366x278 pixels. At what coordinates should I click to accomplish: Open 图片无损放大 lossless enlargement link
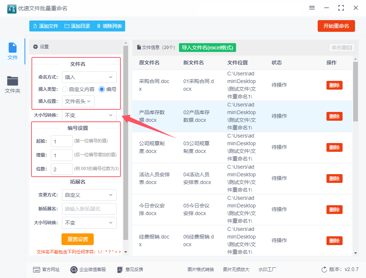pos(236,270)
